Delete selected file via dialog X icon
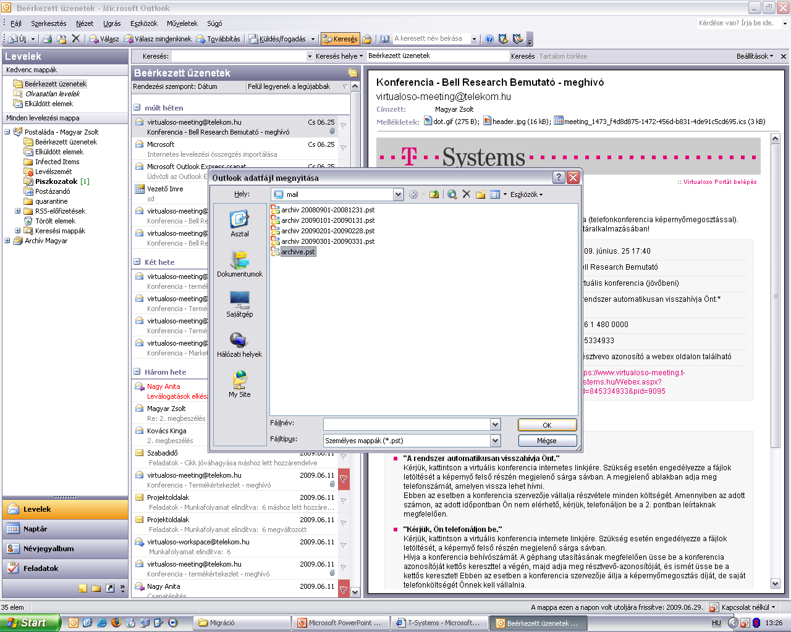The height and width of the screenshot is (632, 791). tap(467, 194)
